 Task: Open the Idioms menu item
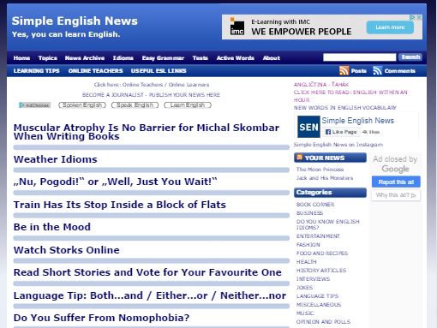(x=123, y=58)
